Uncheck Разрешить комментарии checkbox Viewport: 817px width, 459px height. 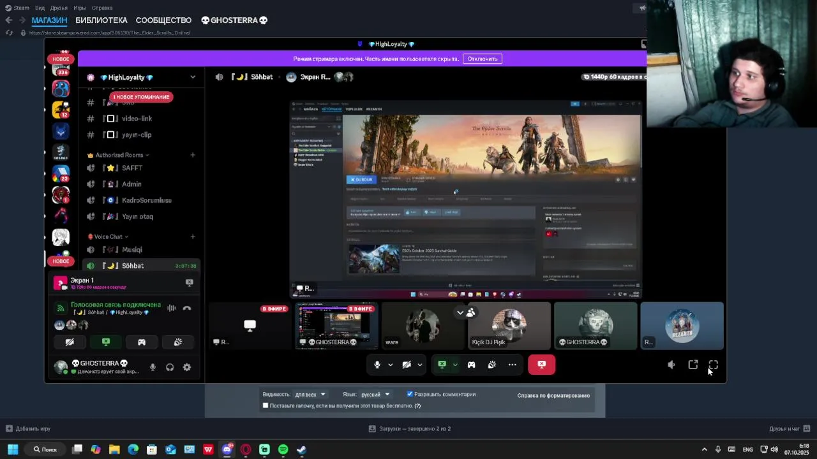410,394
